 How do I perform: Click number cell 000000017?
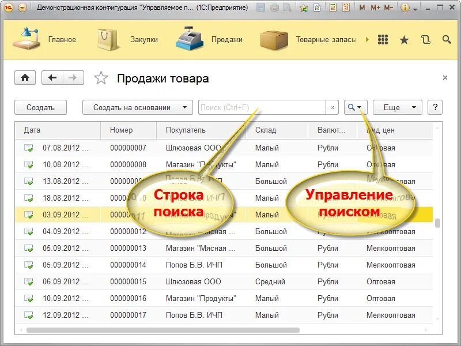click(x=128, y=315)
